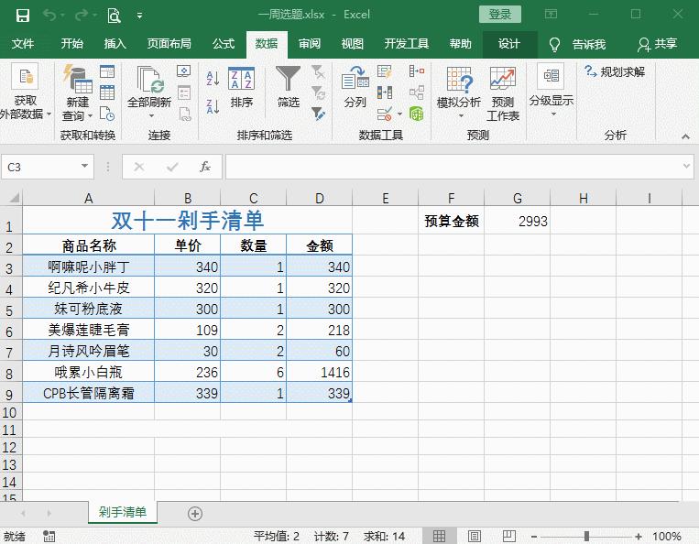Open the 新建查询 dropdown button
This screenshot has height=544, width=699.
click(x=77, y=92)
